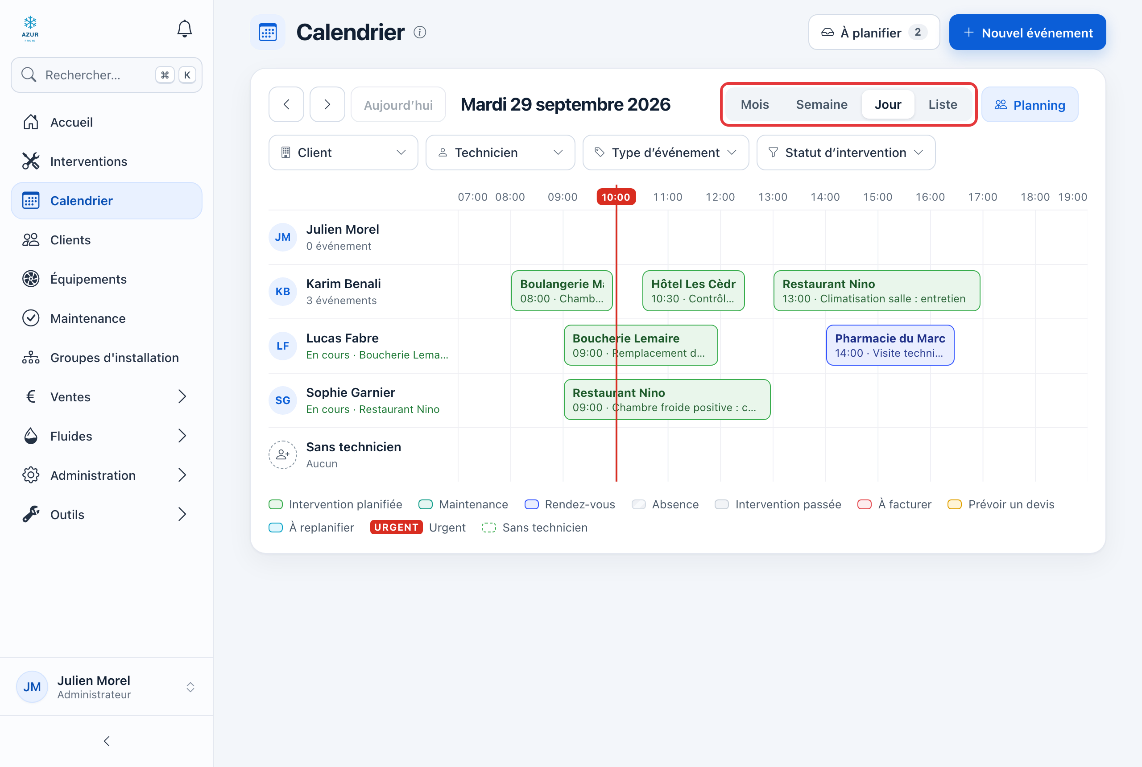The height and width of the screenshot is (767, 1142).
Task: Expand the Fluides menu
Action: (x=107, y=436)
